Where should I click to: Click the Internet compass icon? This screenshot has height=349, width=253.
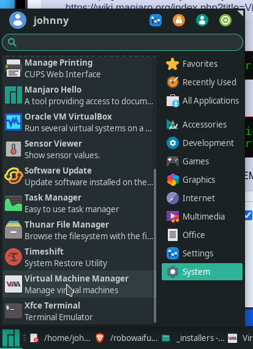pos(173,198)
